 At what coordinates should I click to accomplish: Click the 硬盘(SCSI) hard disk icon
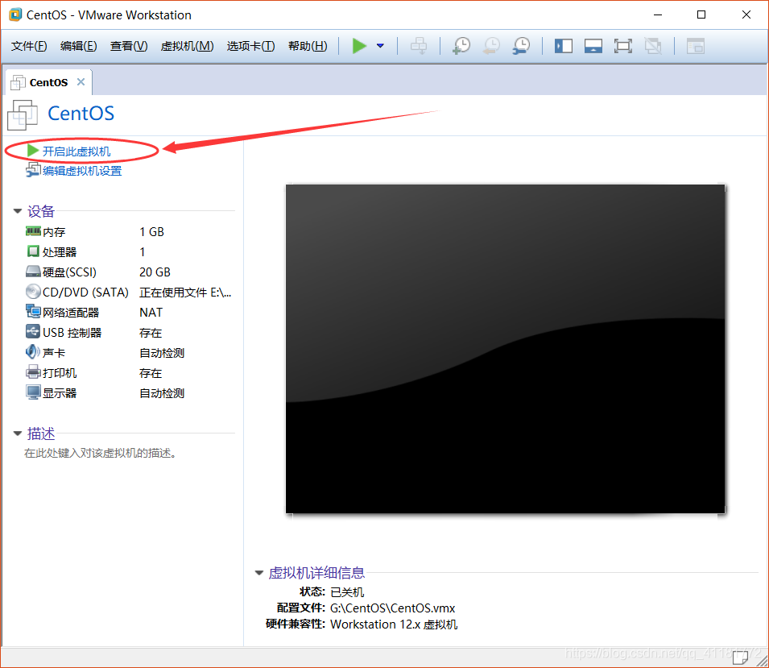pyautogui.click(x=33, y=272)
